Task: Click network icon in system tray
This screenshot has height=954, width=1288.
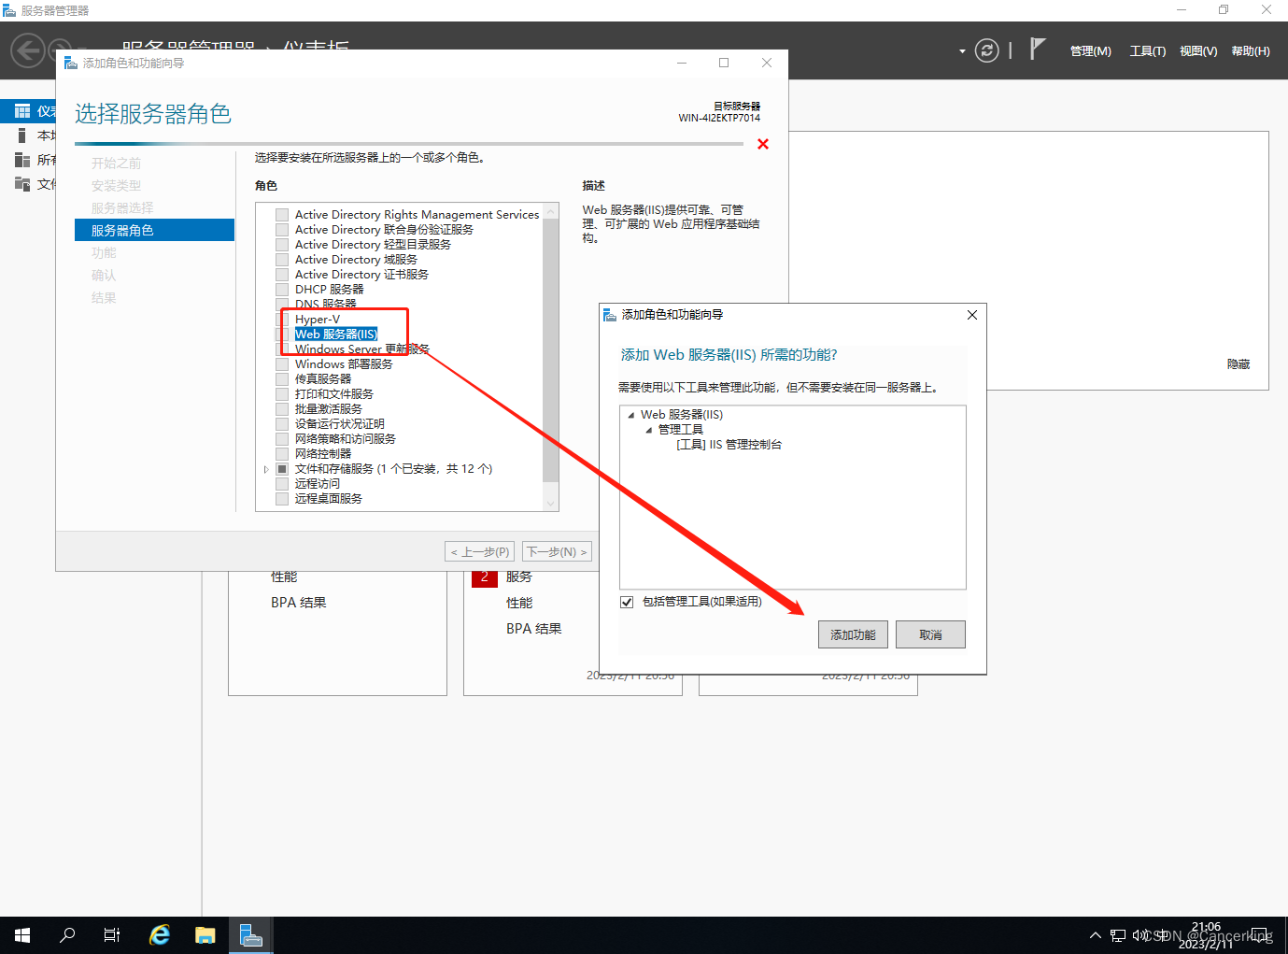Action: click(x=1118, y=935)
